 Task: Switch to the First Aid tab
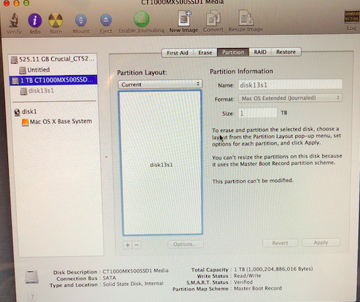point(177,53)
